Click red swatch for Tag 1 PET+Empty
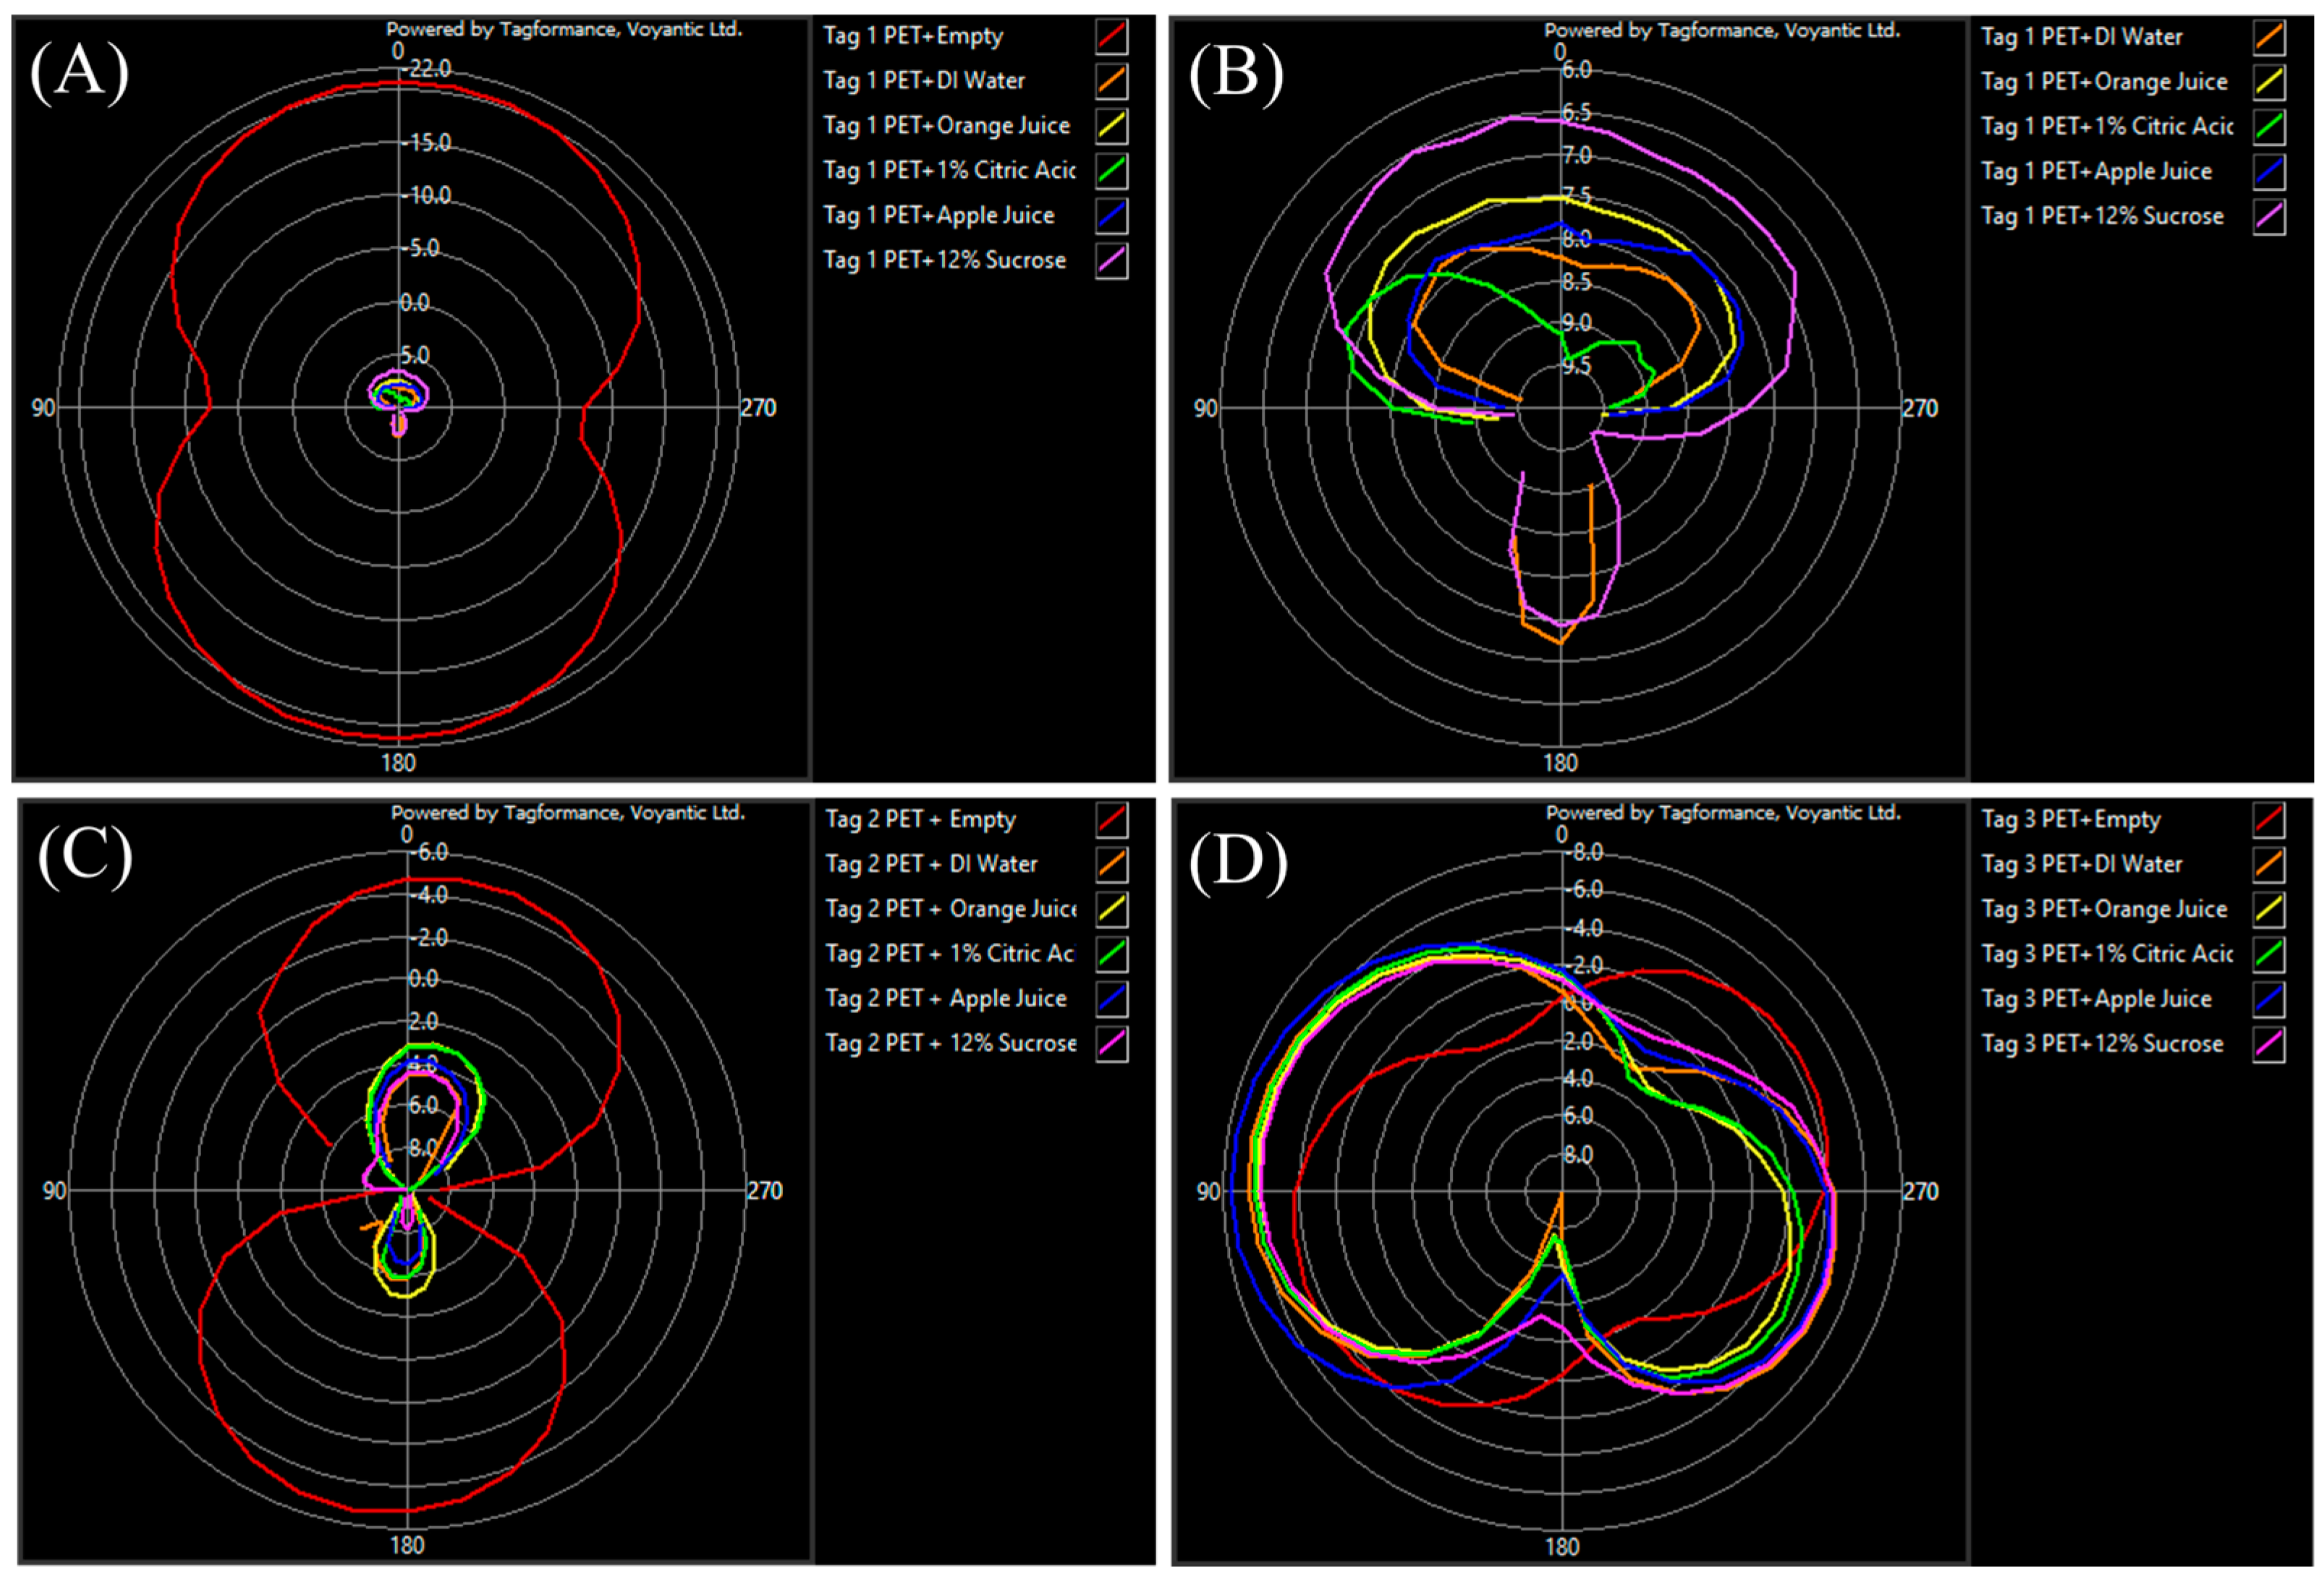This screenshot has width=2324, height=1582. pos(1111,37)
